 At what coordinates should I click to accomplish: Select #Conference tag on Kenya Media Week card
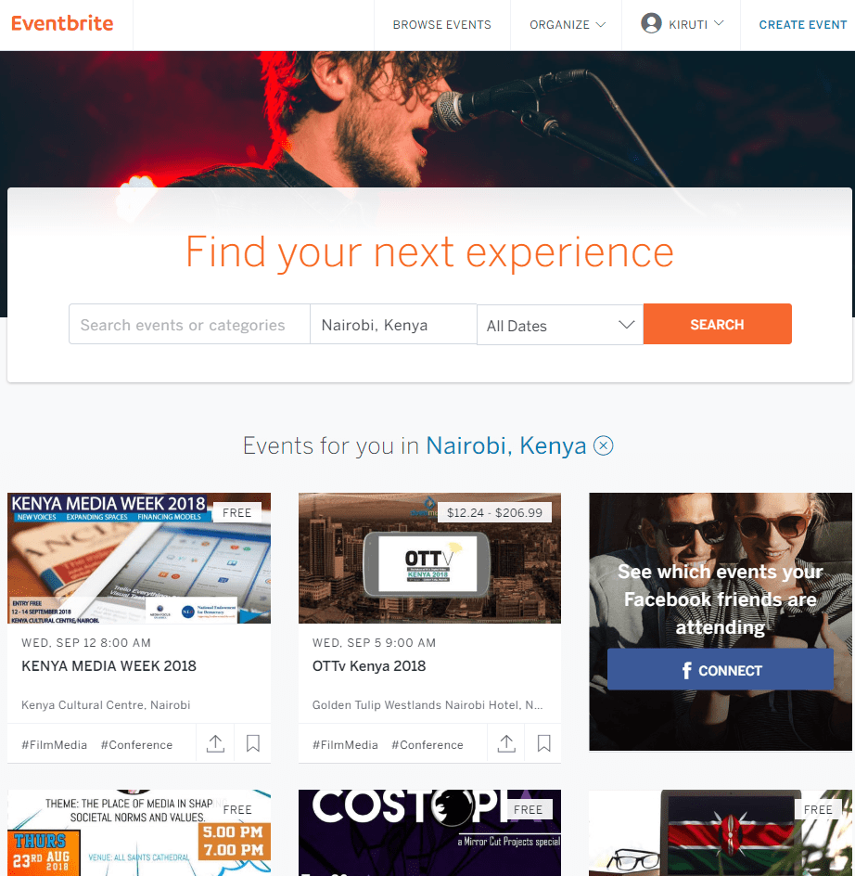(x=137, y=745)
